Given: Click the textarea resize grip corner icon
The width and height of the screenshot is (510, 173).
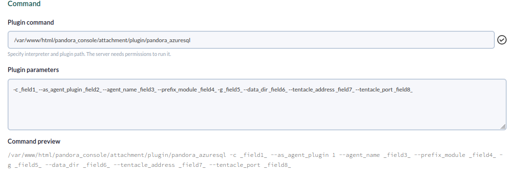Looking at the screenshot, I should click(503, 127).
